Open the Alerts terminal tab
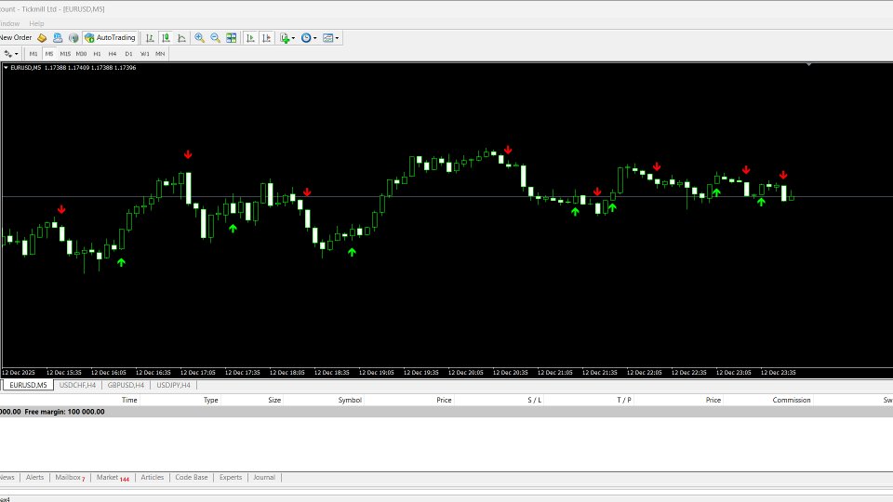893x502 pixels. [34, 478]
